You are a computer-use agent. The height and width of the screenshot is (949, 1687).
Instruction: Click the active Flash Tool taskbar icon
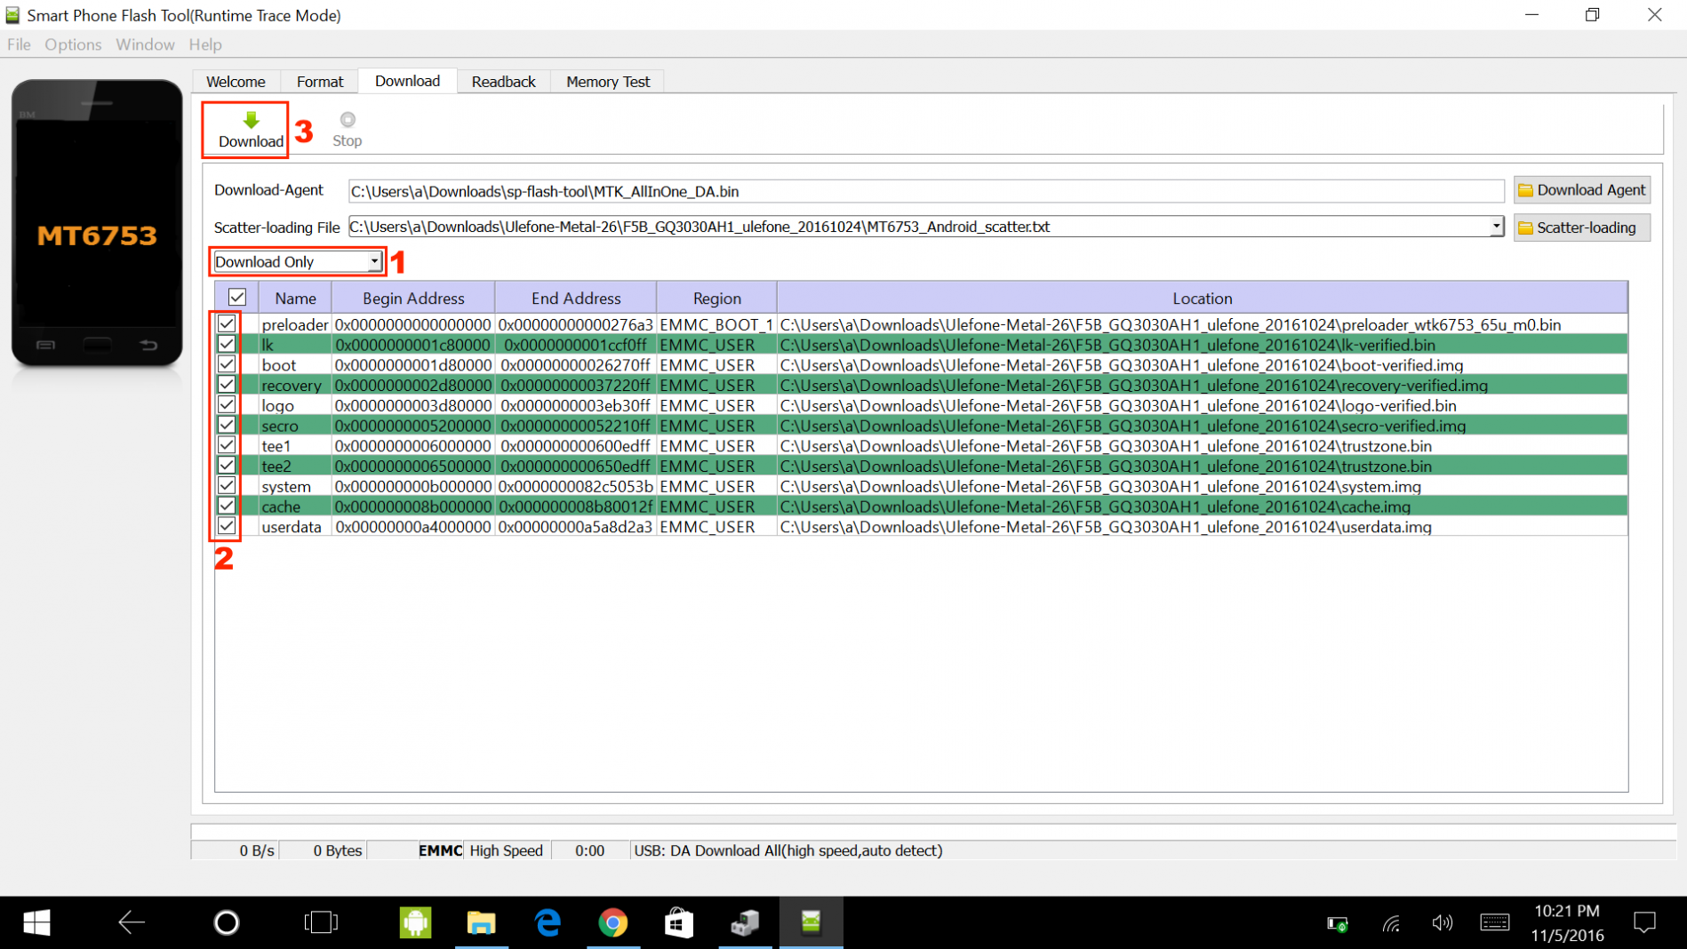coord(811,922)
